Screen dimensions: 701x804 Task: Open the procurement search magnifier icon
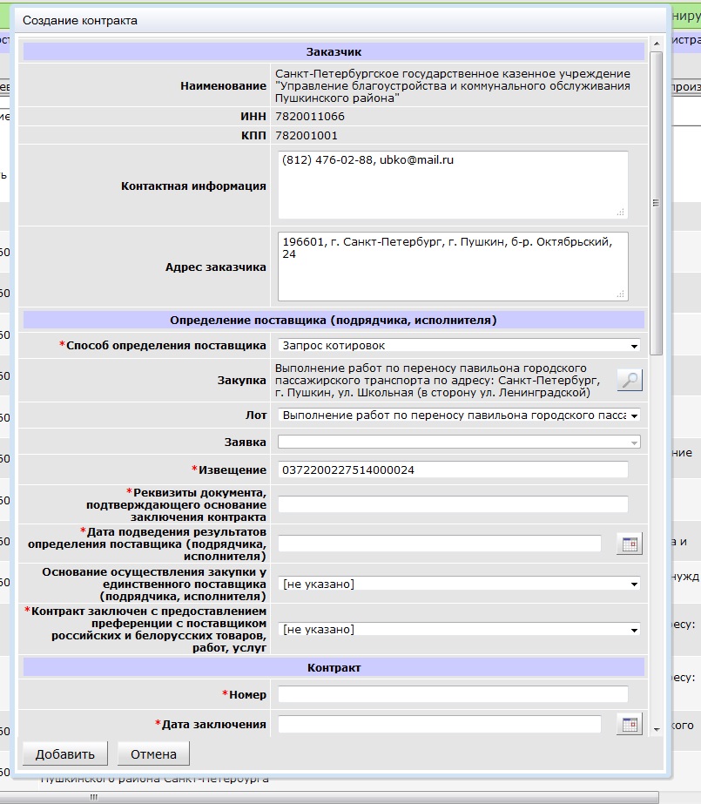pyautogui.click(x=630, y=380)
